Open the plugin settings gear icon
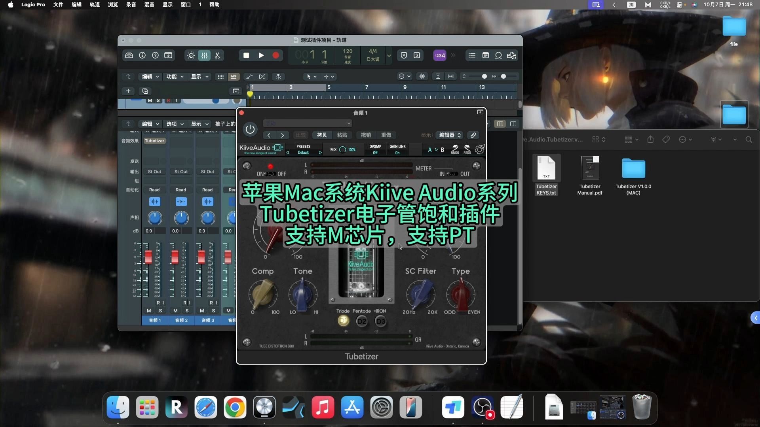Screen dimensions: 760x427 click(x=480, y=149)
